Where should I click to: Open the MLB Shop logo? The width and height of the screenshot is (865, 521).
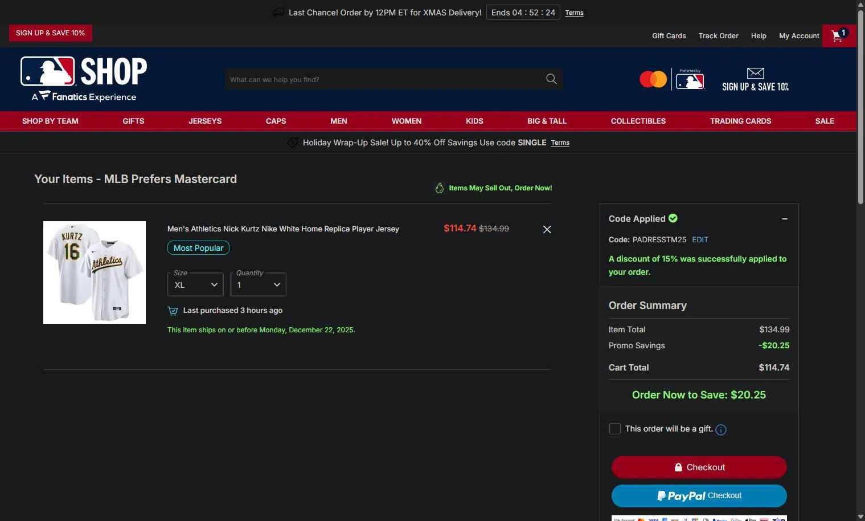(x=84, y=79)
